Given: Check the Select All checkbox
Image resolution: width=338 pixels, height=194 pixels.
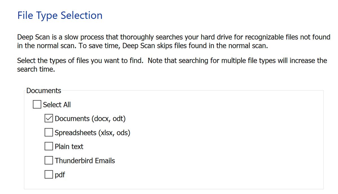Looking at the screenshot, I should 37,105.
